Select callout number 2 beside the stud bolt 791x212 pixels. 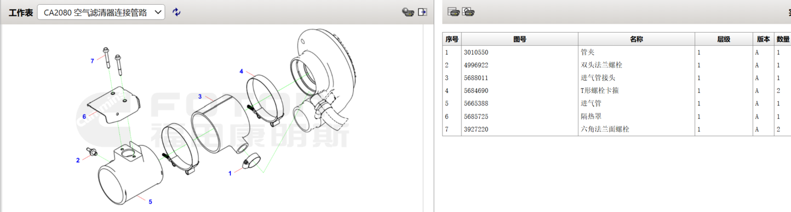tap(78, 160)
